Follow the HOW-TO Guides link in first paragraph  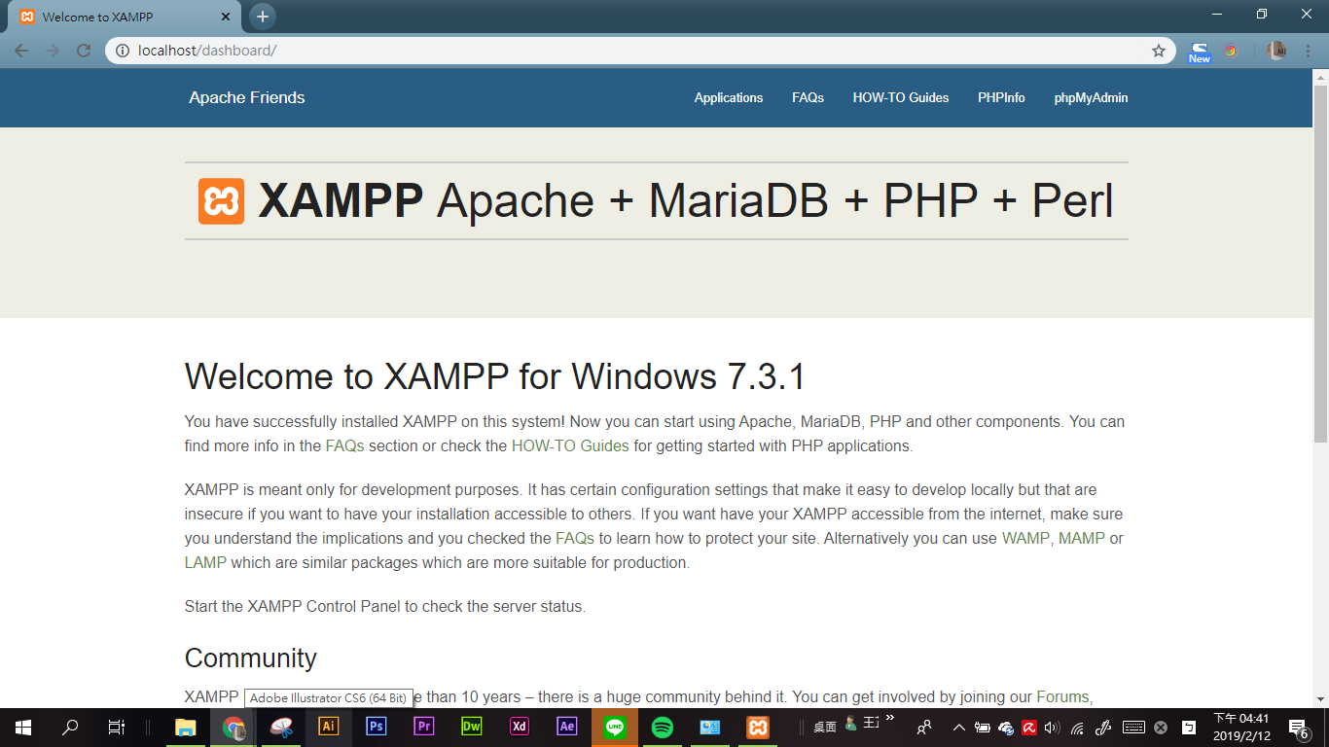coord(570,446)
